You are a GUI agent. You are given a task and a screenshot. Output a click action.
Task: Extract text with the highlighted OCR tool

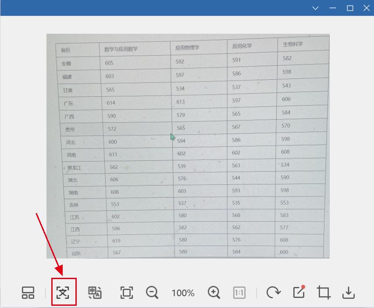click(x=64, y=293)
